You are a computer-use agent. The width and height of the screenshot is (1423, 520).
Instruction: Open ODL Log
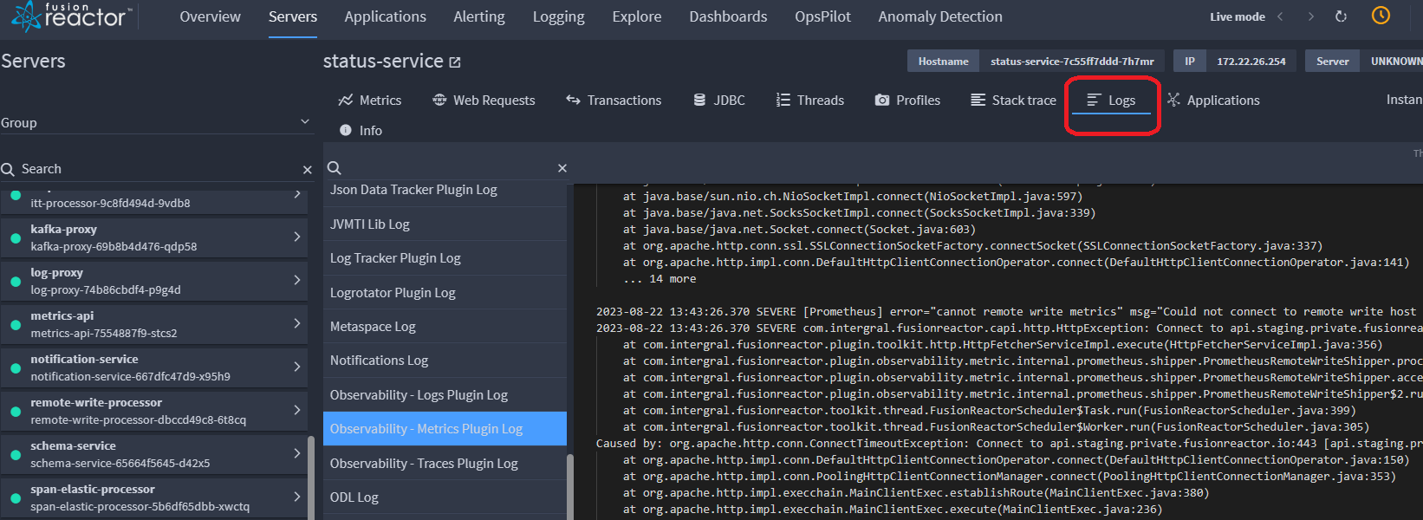click(445, 497)
